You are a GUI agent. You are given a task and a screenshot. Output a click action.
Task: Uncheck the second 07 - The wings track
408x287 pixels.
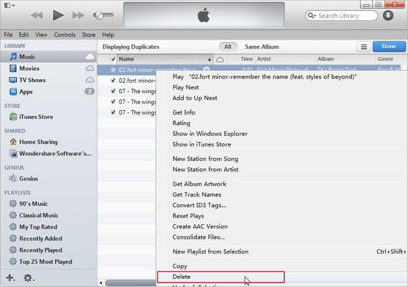coord(113,102)
